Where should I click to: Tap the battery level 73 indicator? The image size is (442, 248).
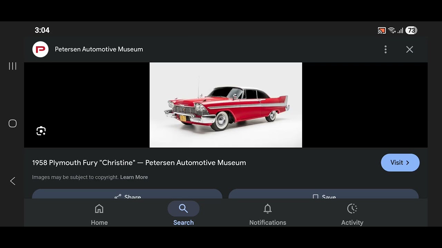(411, 30)
